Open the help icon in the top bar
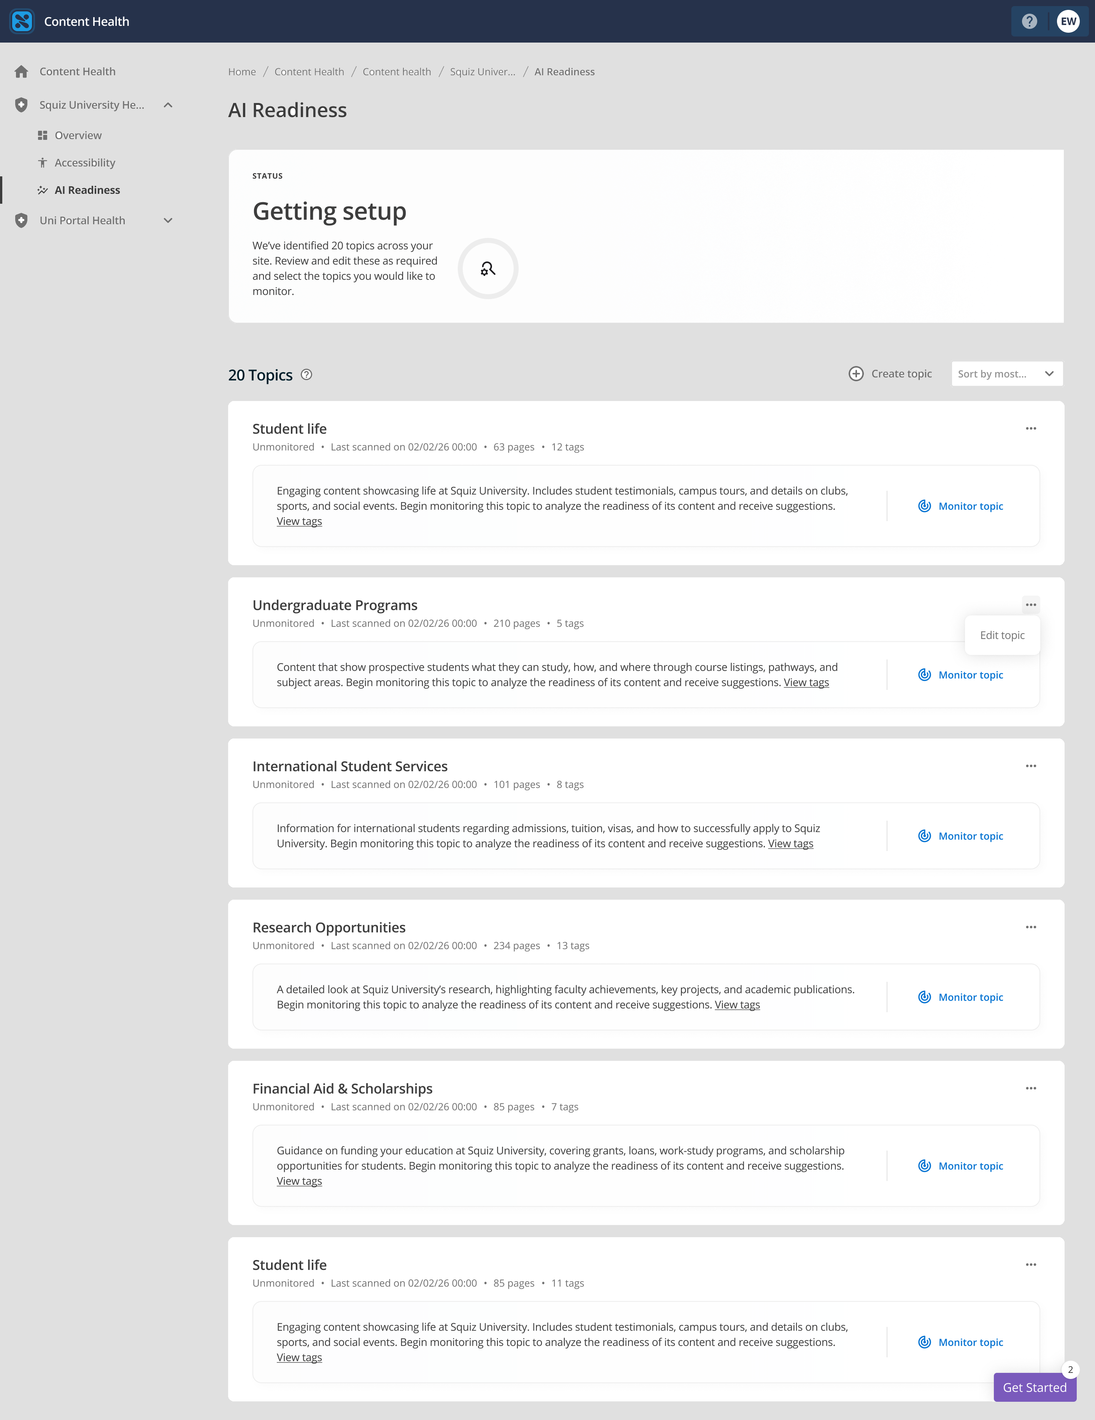This screenshot has height=1420, width=1095. coord(1029,21)
